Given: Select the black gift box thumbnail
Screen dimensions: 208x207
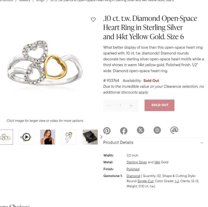Looking at the screenshot, I should click(90, 137).
